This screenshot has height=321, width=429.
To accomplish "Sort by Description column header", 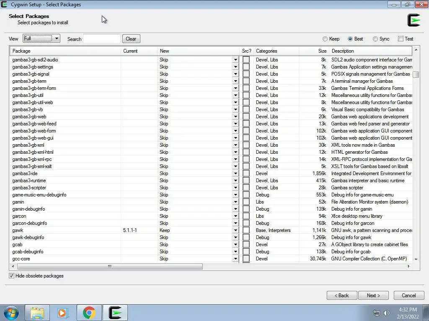I will [371, 51].
